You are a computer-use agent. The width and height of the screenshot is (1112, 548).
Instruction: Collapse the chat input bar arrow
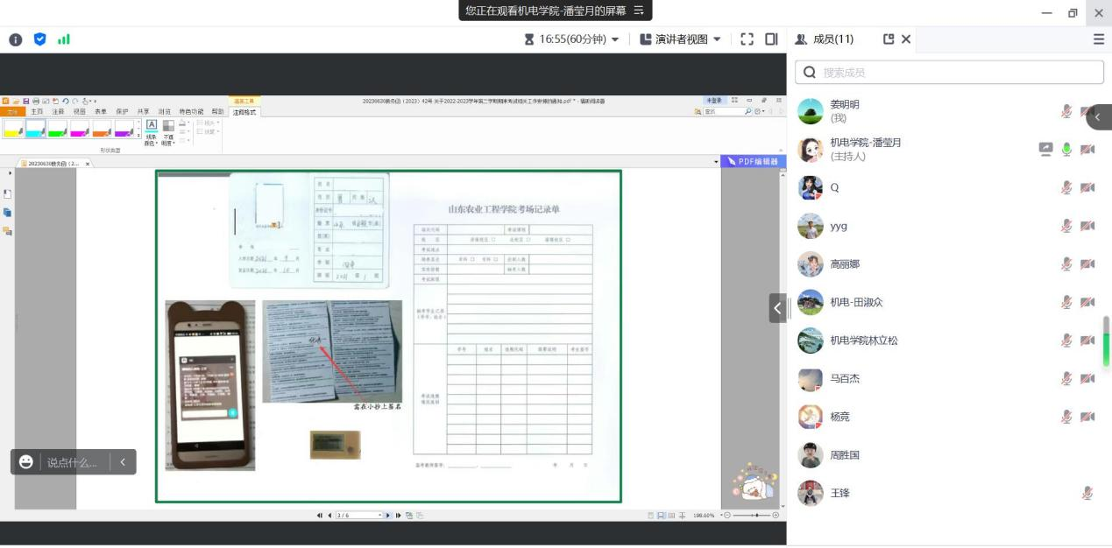[x=123, y=462]
